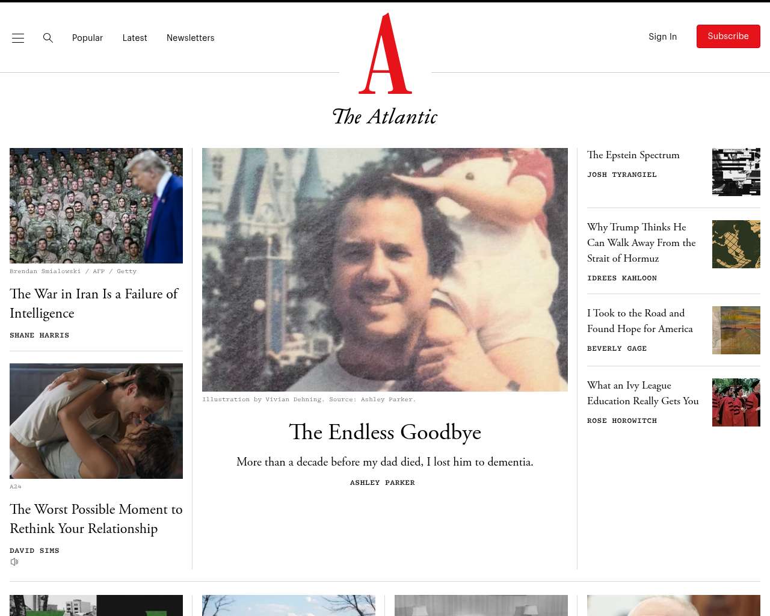770x616 pixels.
Task: Click the audio speaker icon below David Sims
Action: (x=14, y=562)
